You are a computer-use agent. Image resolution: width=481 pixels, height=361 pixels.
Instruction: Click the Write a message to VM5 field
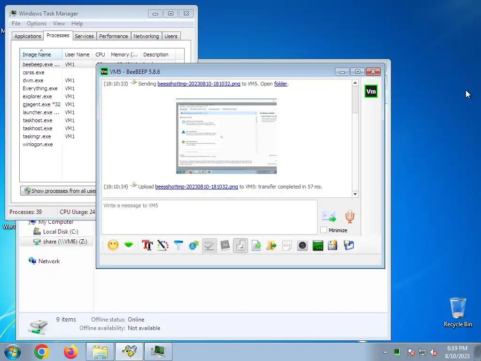[209, 217]
